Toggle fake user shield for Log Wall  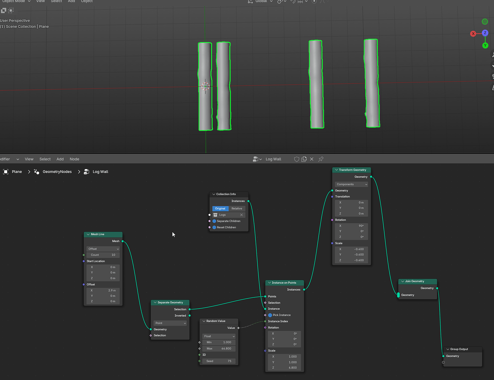297,159
